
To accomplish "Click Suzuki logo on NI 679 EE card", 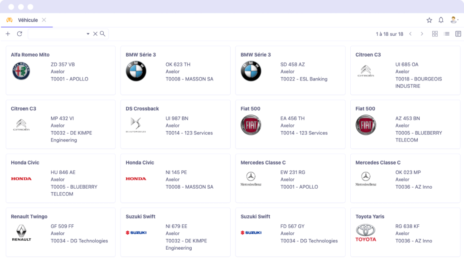I will pos(136,233).
